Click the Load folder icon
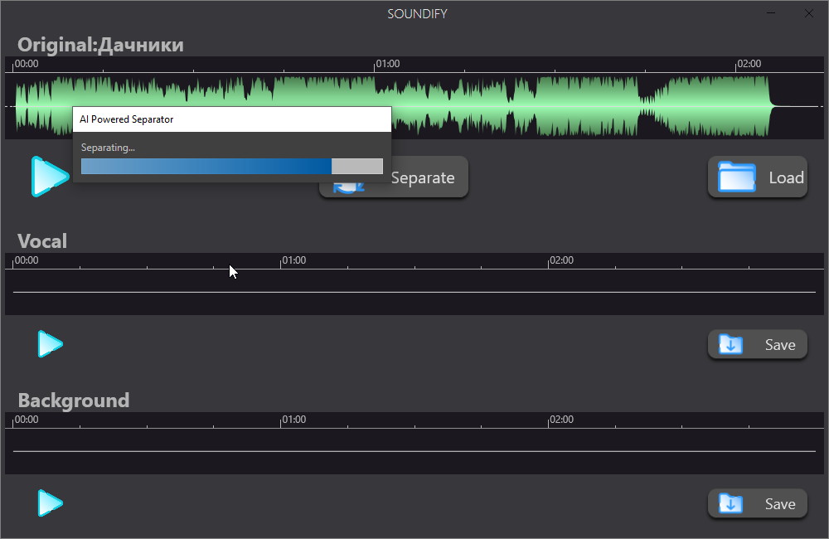The height and width of the screenshot is (539, 829). (736, 177)
